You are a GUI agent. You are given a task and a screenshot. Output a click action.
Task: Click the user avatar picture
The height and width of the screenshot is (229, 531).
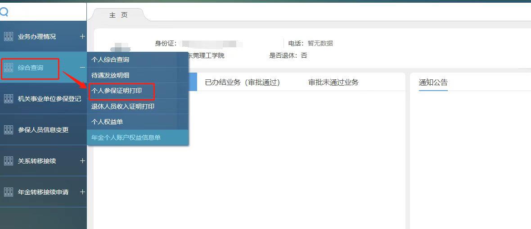(121, 48)
